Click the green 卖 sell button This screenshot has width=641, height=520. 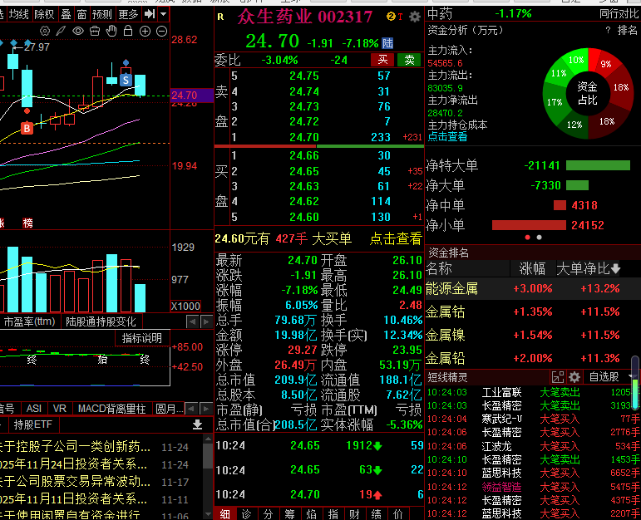410,60
